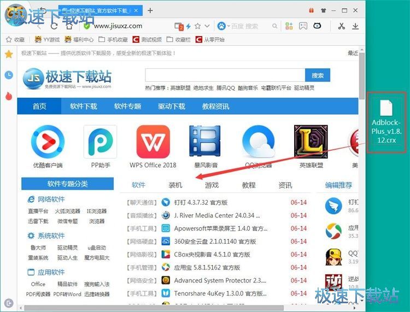This screenshot has height=312, width=410.
Task: Open the dropdown chevron beside the star
Action: click(x=207, y=26)
